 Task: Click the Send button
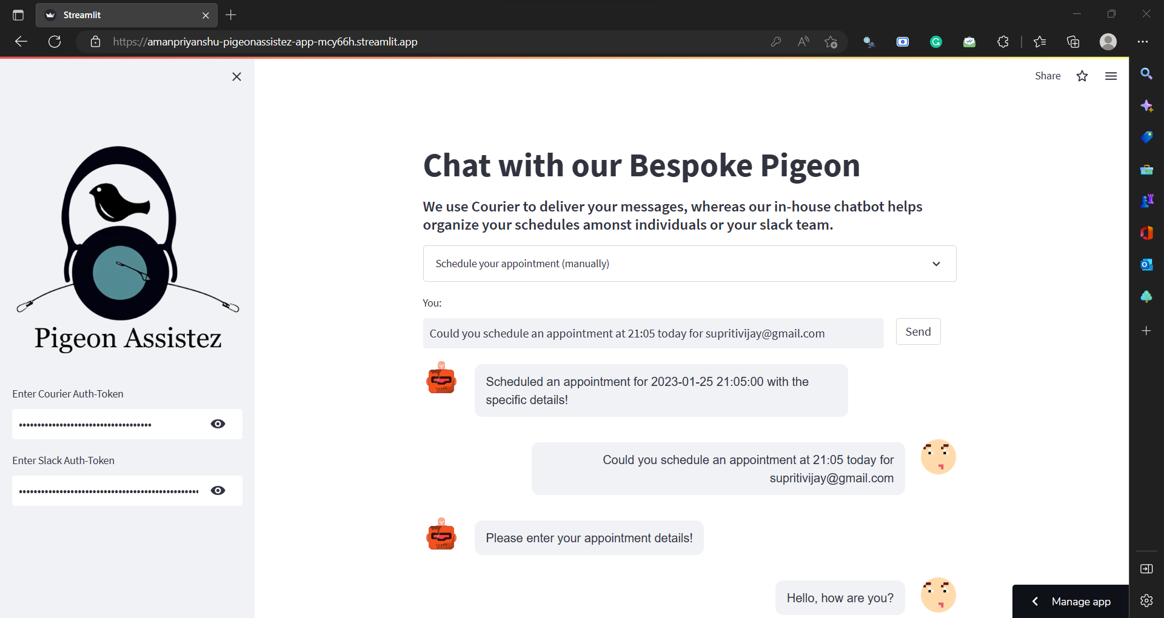(918, 331)
